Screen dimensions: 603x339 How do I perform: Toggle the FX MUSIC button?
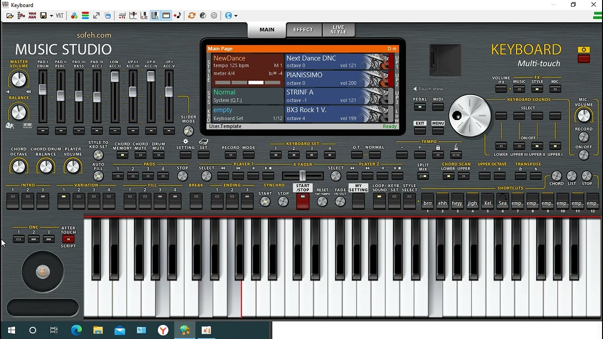point(519,89)
